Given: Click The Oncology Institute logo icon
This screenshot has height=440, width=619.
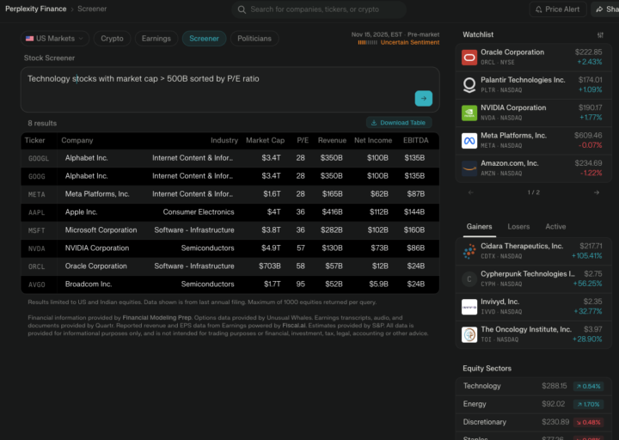Looking at the screenshot, I should pyautogui.click(x=469, y=334).
